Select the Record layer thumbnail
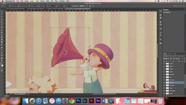 click(x=167, y=83)
